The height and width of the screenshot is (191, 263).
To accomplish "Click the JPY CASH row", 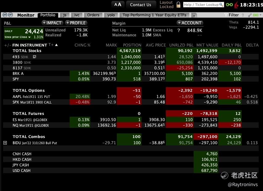I will 131,165.
